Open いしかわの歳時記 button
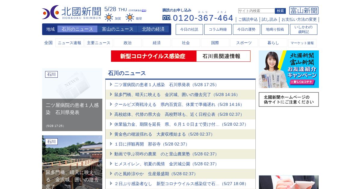The image size is (361, 189). pyautogui.click(x=304, y=29)
